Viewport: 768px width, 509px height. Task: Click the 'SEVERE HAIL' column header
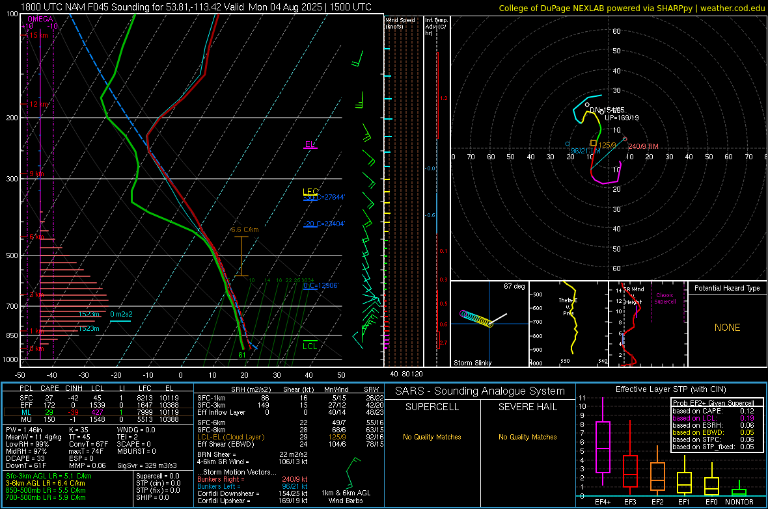click(x=527, y=407)
